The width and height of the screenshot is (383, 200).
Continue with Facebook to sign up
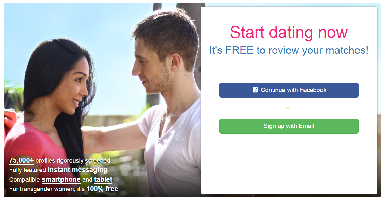click(x=289, y=90)
